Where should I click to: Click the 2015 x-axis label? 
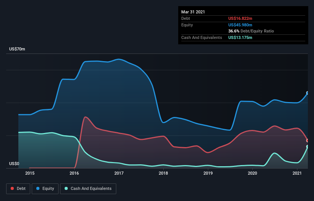[29, 173]
